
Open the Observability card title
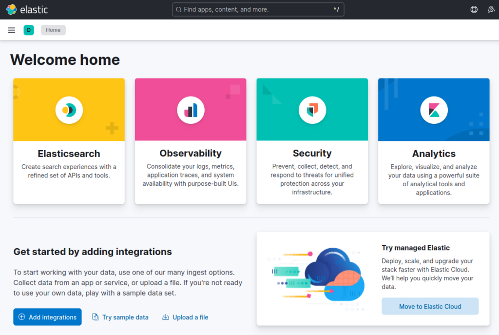191,153
